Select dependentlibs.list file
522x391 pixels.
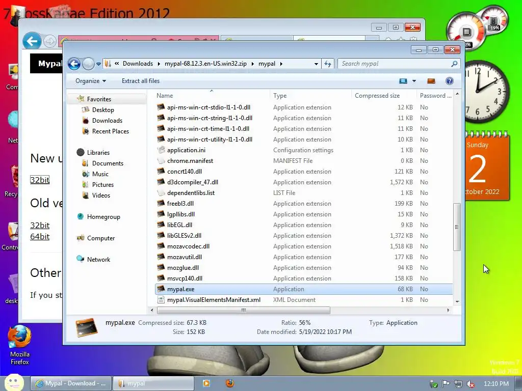pyautogui.click(x=191, y=192)
